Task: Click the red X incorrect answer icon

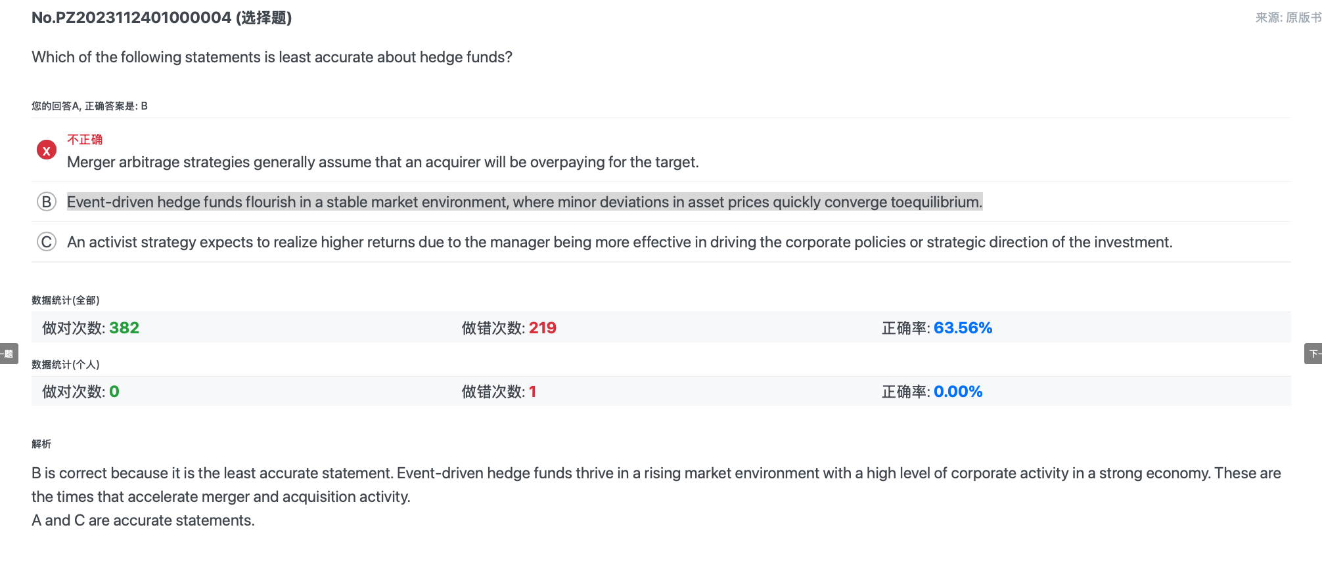Action: pyautogui.click(x=46, y=150)
